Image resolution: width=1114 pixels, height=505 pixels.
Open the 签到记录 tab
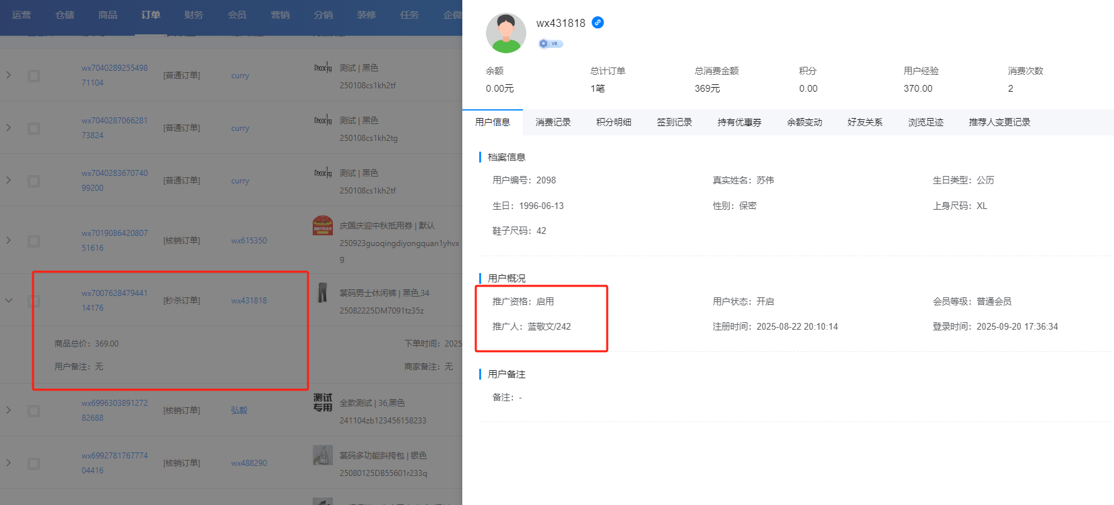[675, 122]
